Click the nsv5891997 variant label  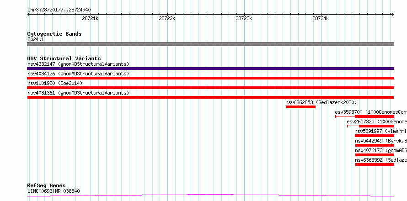click(x=380, y=131)
